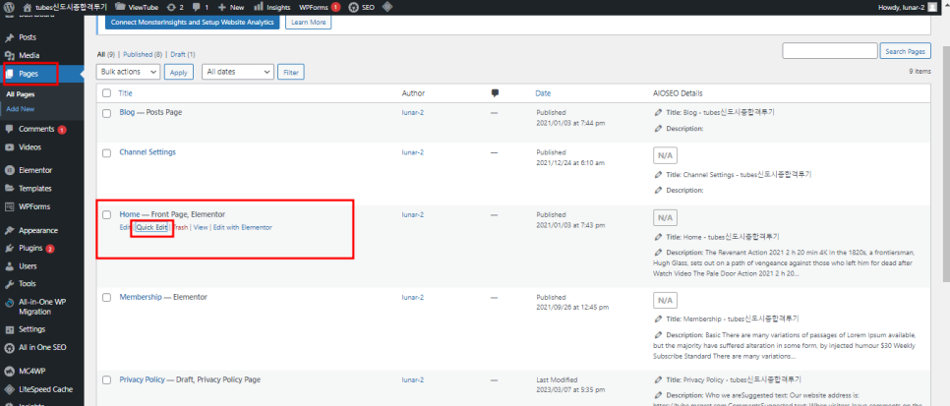Tick the checkbox for Blog page

pyautogui.click(x=106, y=113)
